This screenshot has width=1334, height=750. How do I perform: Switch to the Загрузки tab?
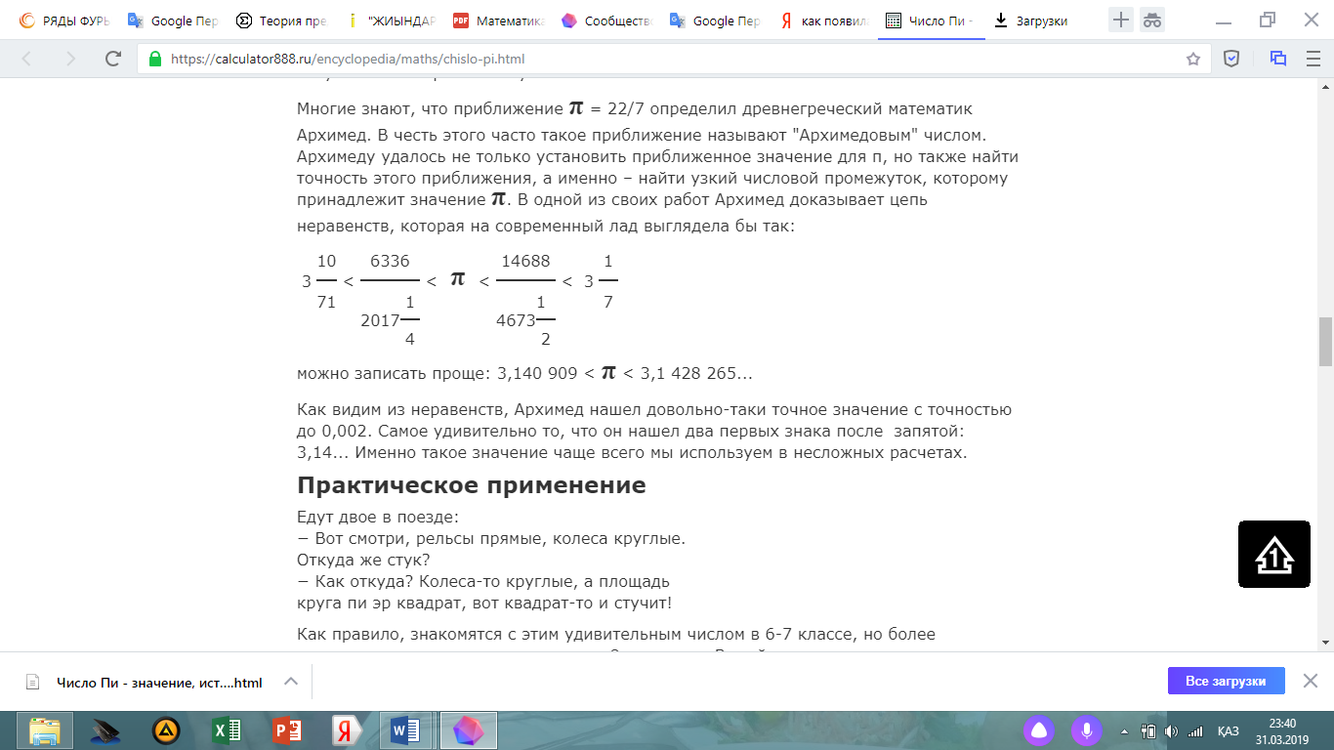[1040, 21]
